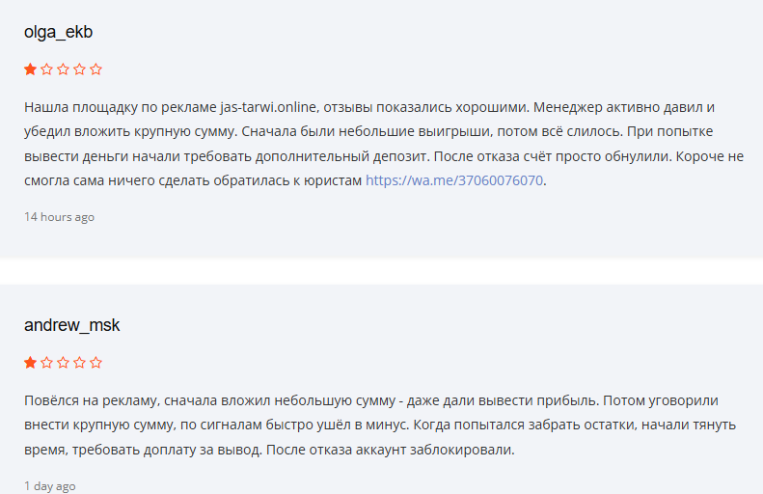Screen dimensions: 763x494
Task: Open the wa.me/37060076070 link
Action: point(454,180)
